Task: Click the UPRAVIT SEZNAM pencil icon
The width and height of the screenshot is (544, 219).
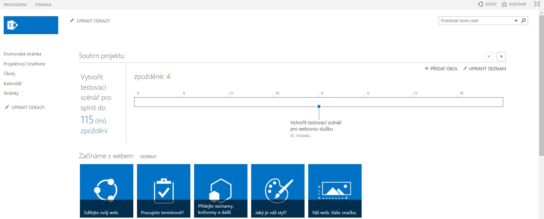Action: (465, 68)
